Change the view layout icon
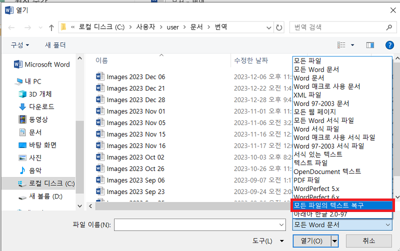400x251 pixels. (341, 45)
